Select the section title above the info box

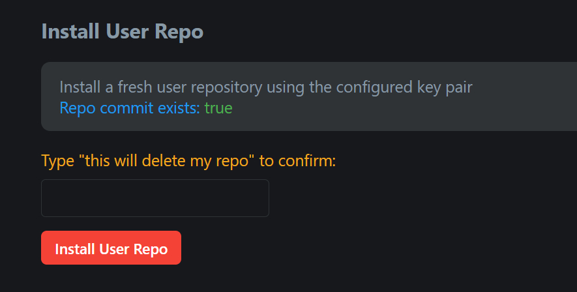point(123,31)
